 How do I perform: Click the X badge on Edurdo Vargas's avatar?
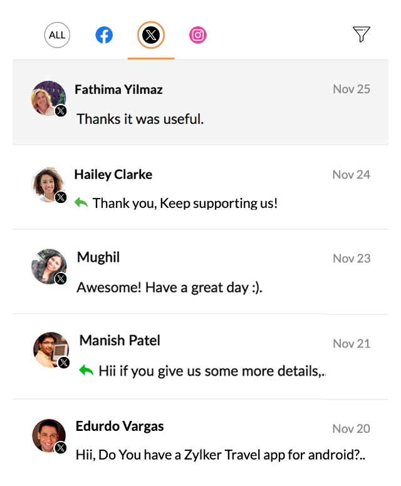coord(61,448)
